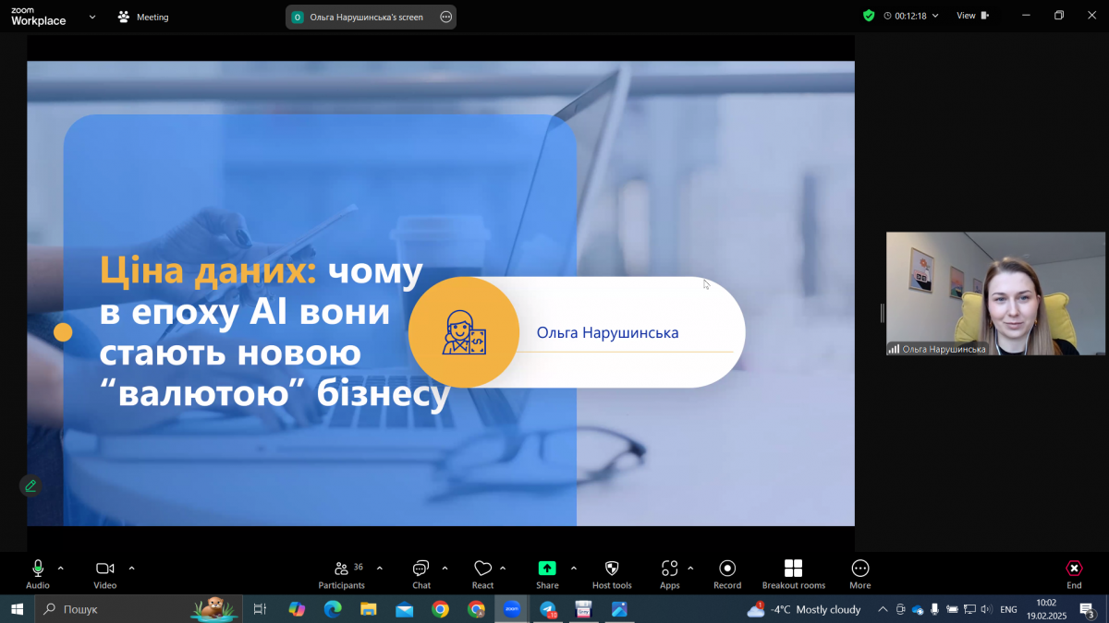The width and height of the screenshot is (1109, 623).
Task: Click the green encryption shield in title bar
Action: click(x=869, y=15)
